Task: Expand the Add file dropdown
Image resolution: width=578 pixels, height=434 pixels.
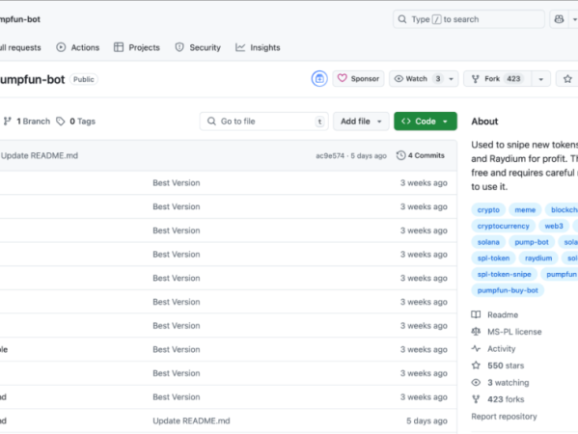Action: pyautogui.click(x=361, y=122)
